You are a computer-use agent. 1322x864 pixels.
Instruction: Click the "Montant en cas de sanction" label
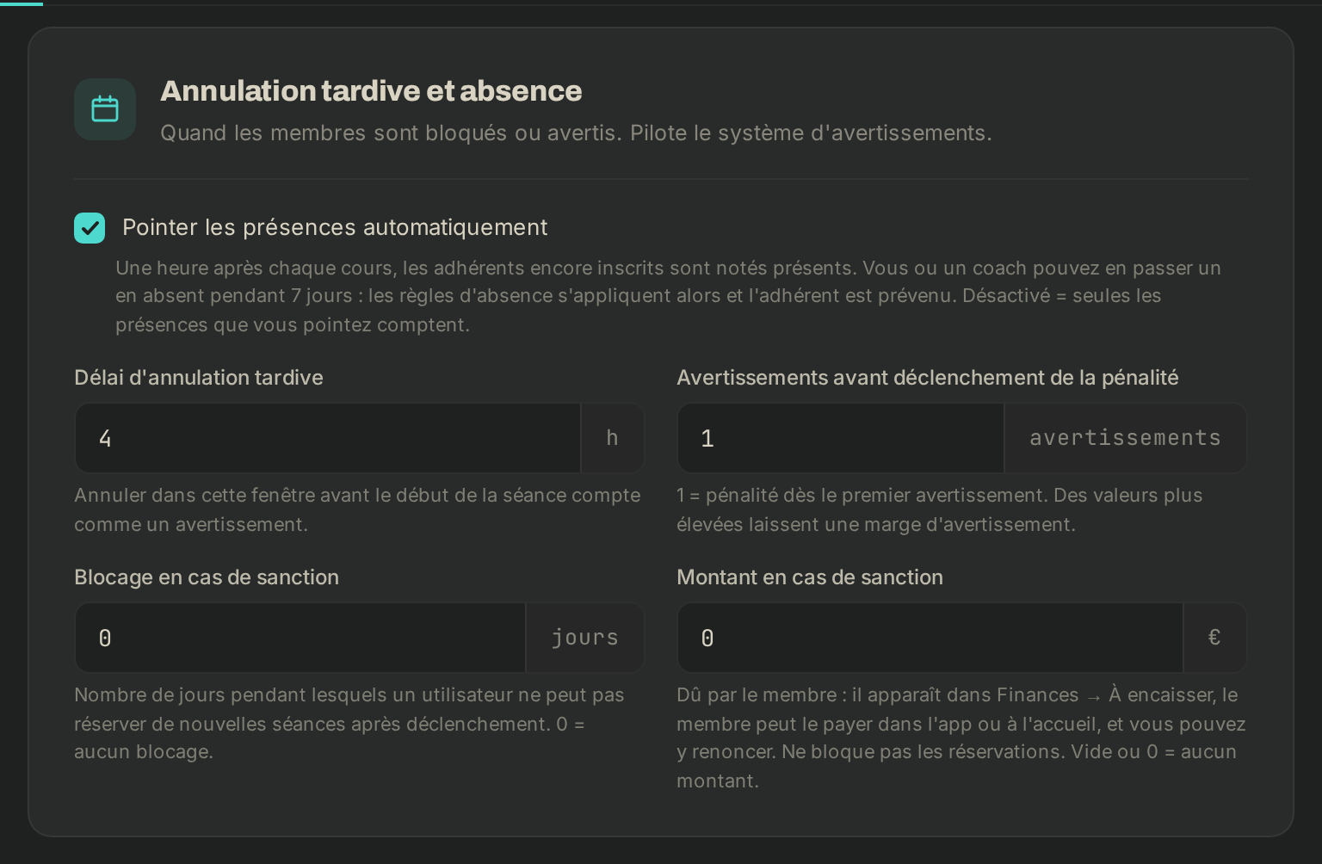pyautogui.click(x=810, y=577)
